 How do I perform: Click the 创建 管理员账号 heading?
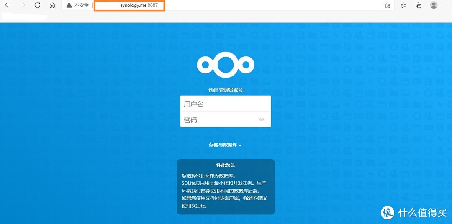(226, 90)
